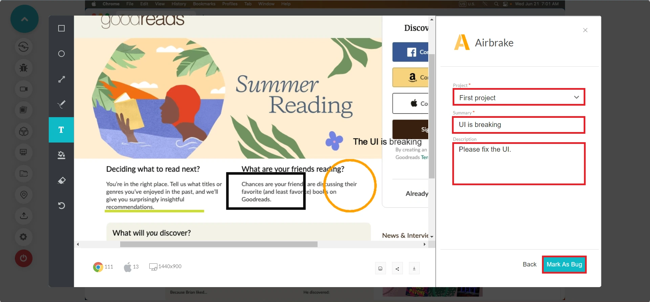Image resolution: width=650 pixels, height=302 pixels.
Task: Open settings gear in left sidebar
Action: pos(23,237)
